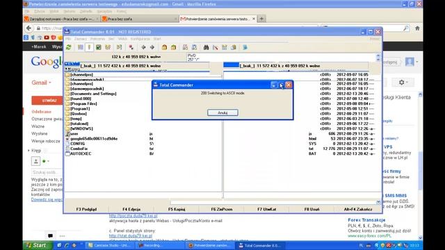Open the Pliki menu in Total Commander
This screenshot has height=250, width=445.
point(68,39)
